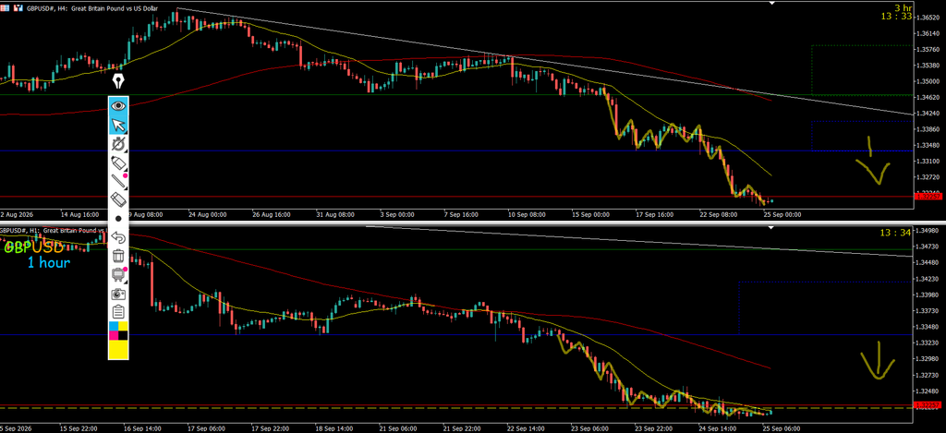This screenshot has width=946, height=433.
Task: Click the black dot brush size button
Action: [118, 218]
